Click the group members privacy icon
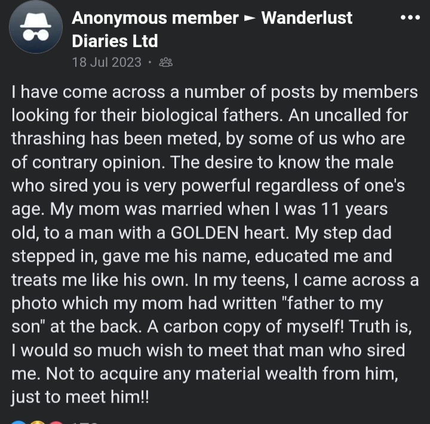This screenshot has width=430, height=424. tap(165, 63)
